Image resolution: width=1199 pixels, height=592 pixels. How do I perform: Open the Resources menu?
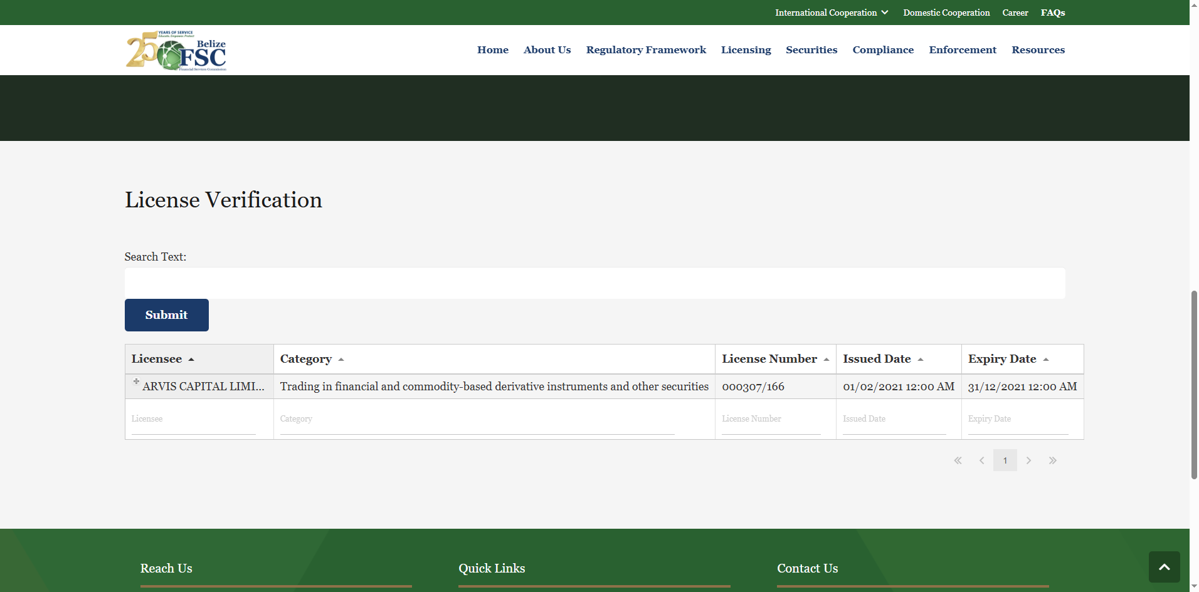(x=1038, y=50)
